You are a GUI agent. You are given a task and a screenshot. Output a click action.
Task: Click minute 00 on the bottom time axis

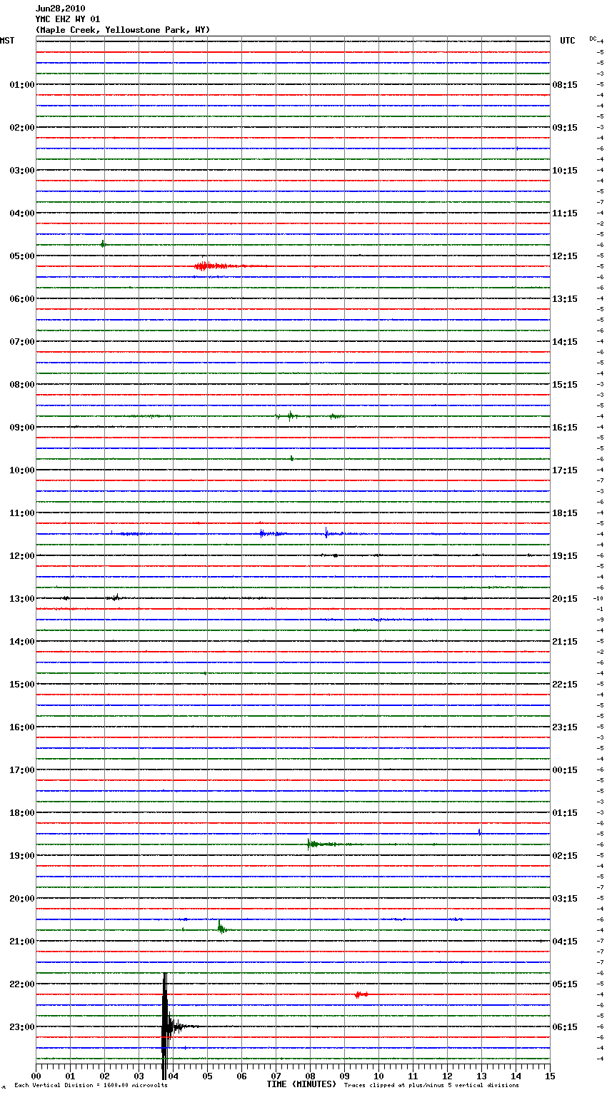[x=36, y=1076]
